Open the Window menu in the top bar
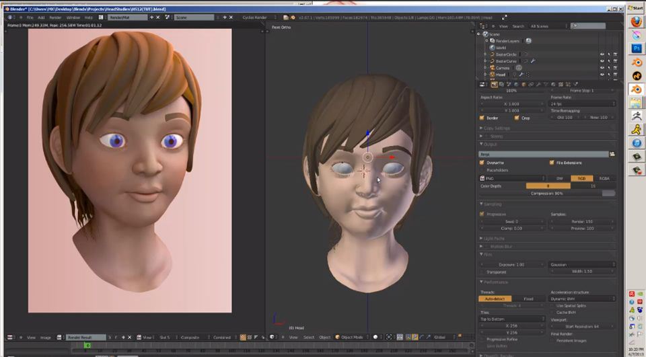The width and height of the screenshot is (646, 357). [x=73, y=17]
